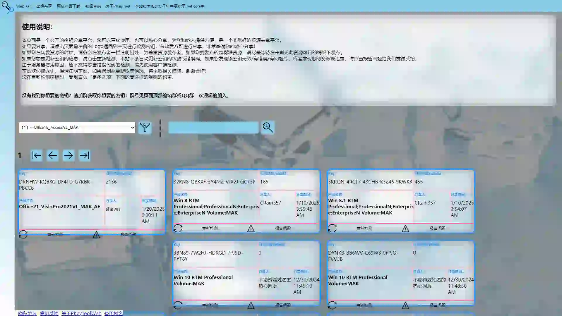Open the 关于PKeyTool navigation item

coord(118,6)
